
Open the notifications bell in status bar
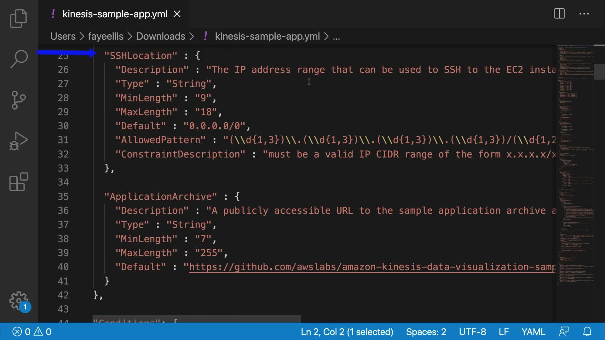tap(587, 332)
